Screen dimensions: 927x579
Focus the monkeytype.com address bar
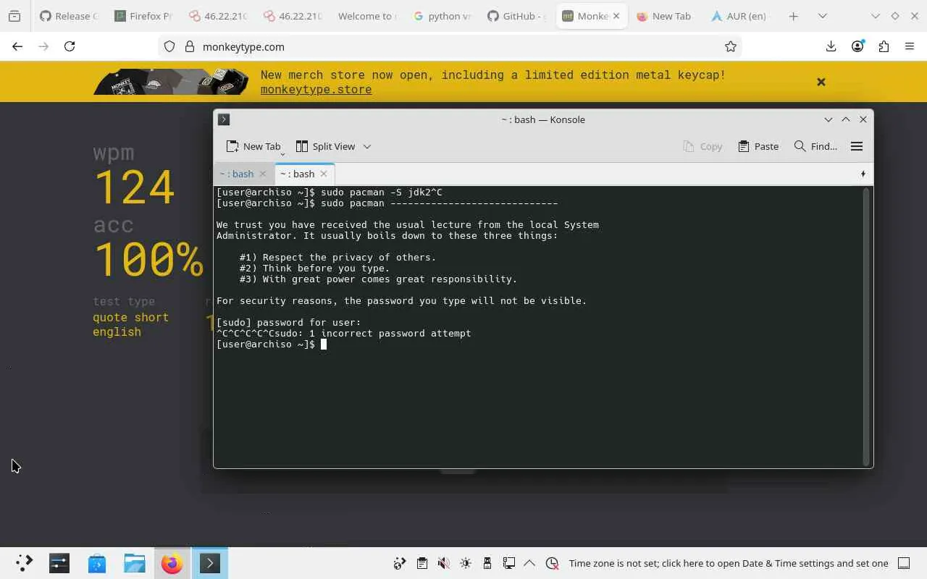click(x=449, y=46)
